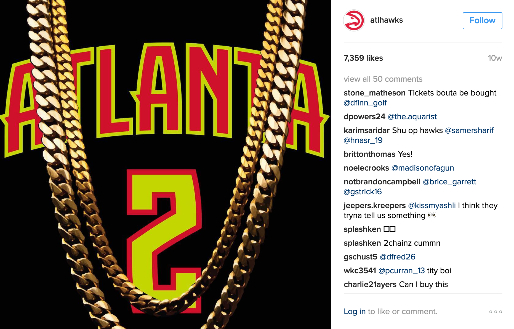The height and width of the screenshot is (329, 514).
Task: Click Log in to like or comment
Action: point(355,311)
